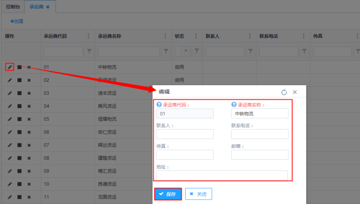Click the edit pencil for carrier 01
The height and width of the screenshot is (204, 360).
10,67
